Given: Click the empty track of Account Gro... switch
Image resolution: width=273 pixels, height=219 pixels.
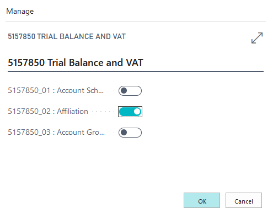Looking at the screenshot, I should click(x=134, y=133).
